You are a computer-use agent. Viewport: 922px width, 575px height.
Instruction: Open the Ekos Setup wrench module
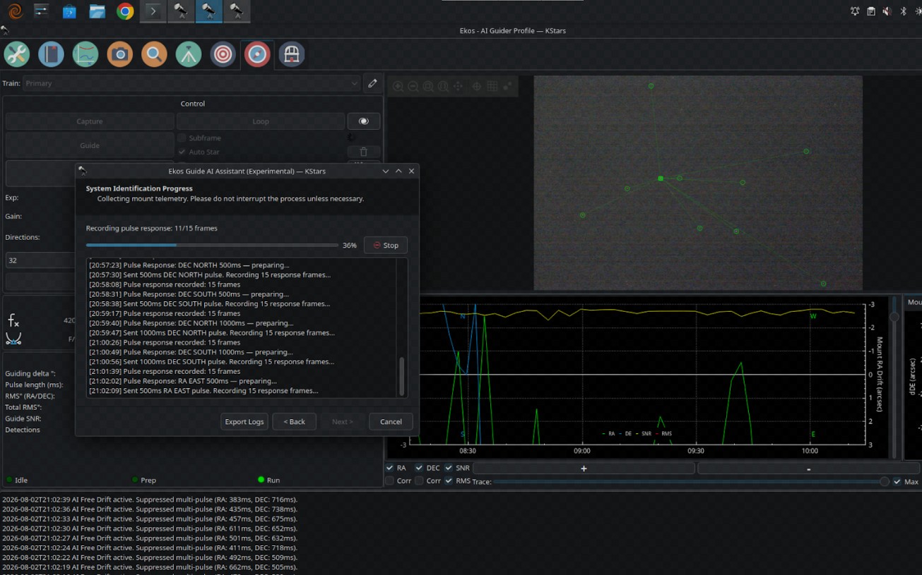pos(16,54)
